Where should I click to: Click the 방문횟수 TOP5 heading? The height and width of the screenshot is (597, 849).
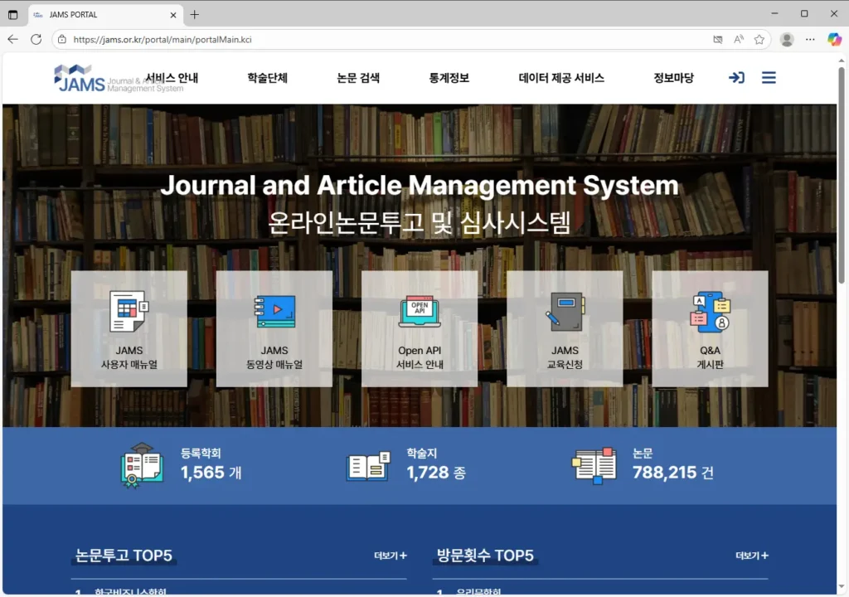coord(485,556)
